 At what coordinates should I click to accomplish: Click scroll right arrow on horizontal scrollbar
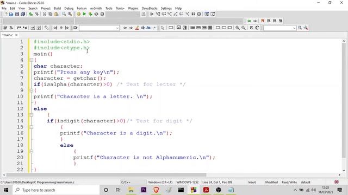[x=339, y=174]
